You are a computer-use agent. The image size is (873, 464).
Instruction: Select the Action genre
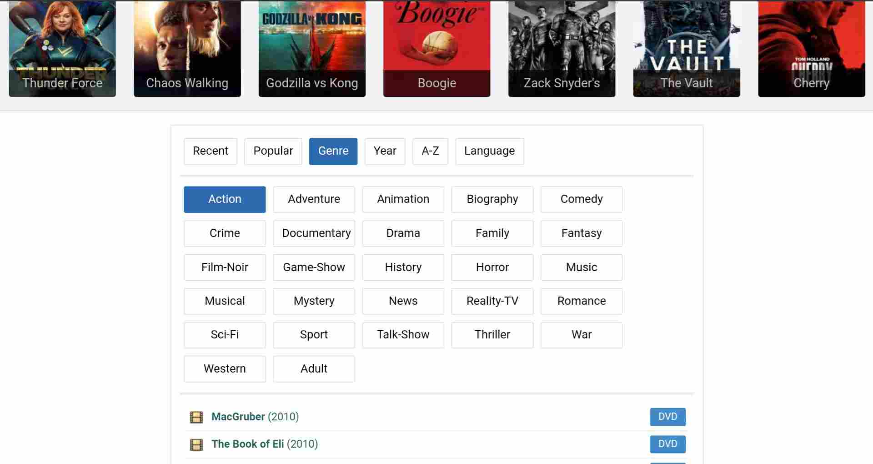(225, 200)
